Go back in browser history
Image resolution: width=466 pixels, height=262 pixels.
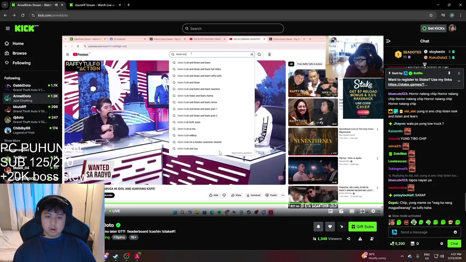pos(5,15)
